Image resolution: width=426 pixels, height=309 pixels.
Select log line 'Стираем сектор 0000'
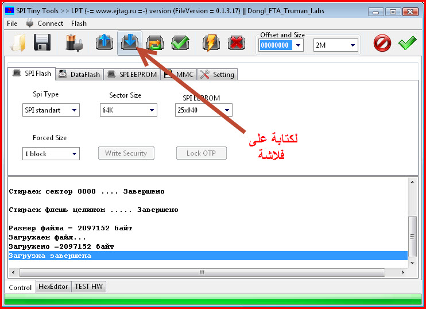(x=86, y=191)
